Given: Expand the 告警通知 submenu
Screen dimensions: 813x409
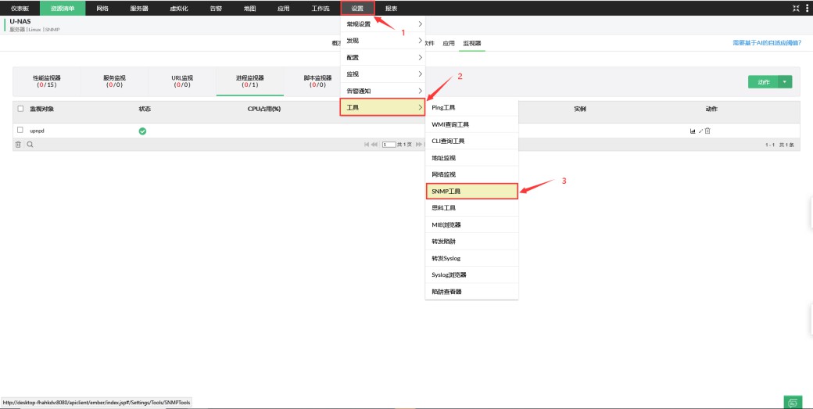Looking at the screenshot, I should [383, 91].
